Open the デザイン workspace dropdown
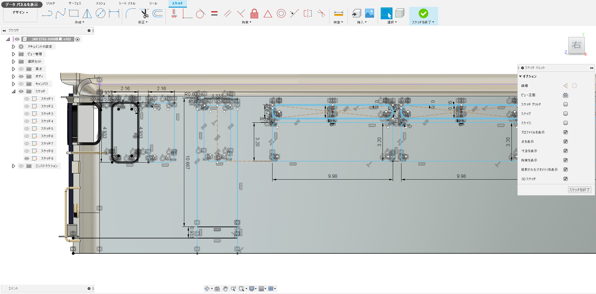The height and width of the screenshot is (294, 596). pyautogui.click(x=20, y=12)
